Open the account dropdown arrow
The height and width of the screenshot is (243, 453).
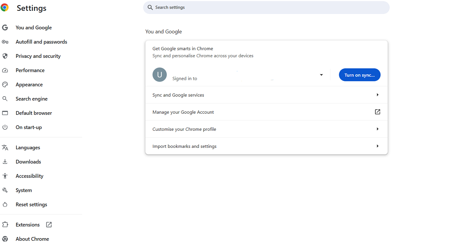(321, 75)
